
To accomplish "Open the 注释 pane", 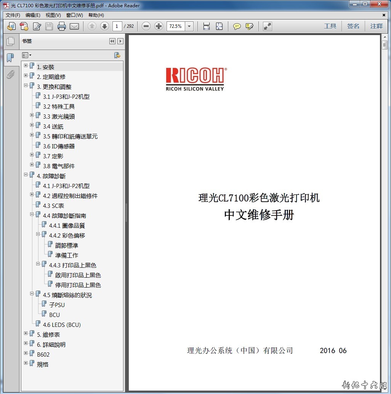I will coord(376,26).
